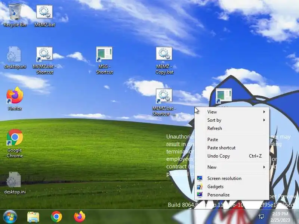Screen dimensions: 299x224
Task: Open the New submenu
Action: click(232, 167)
